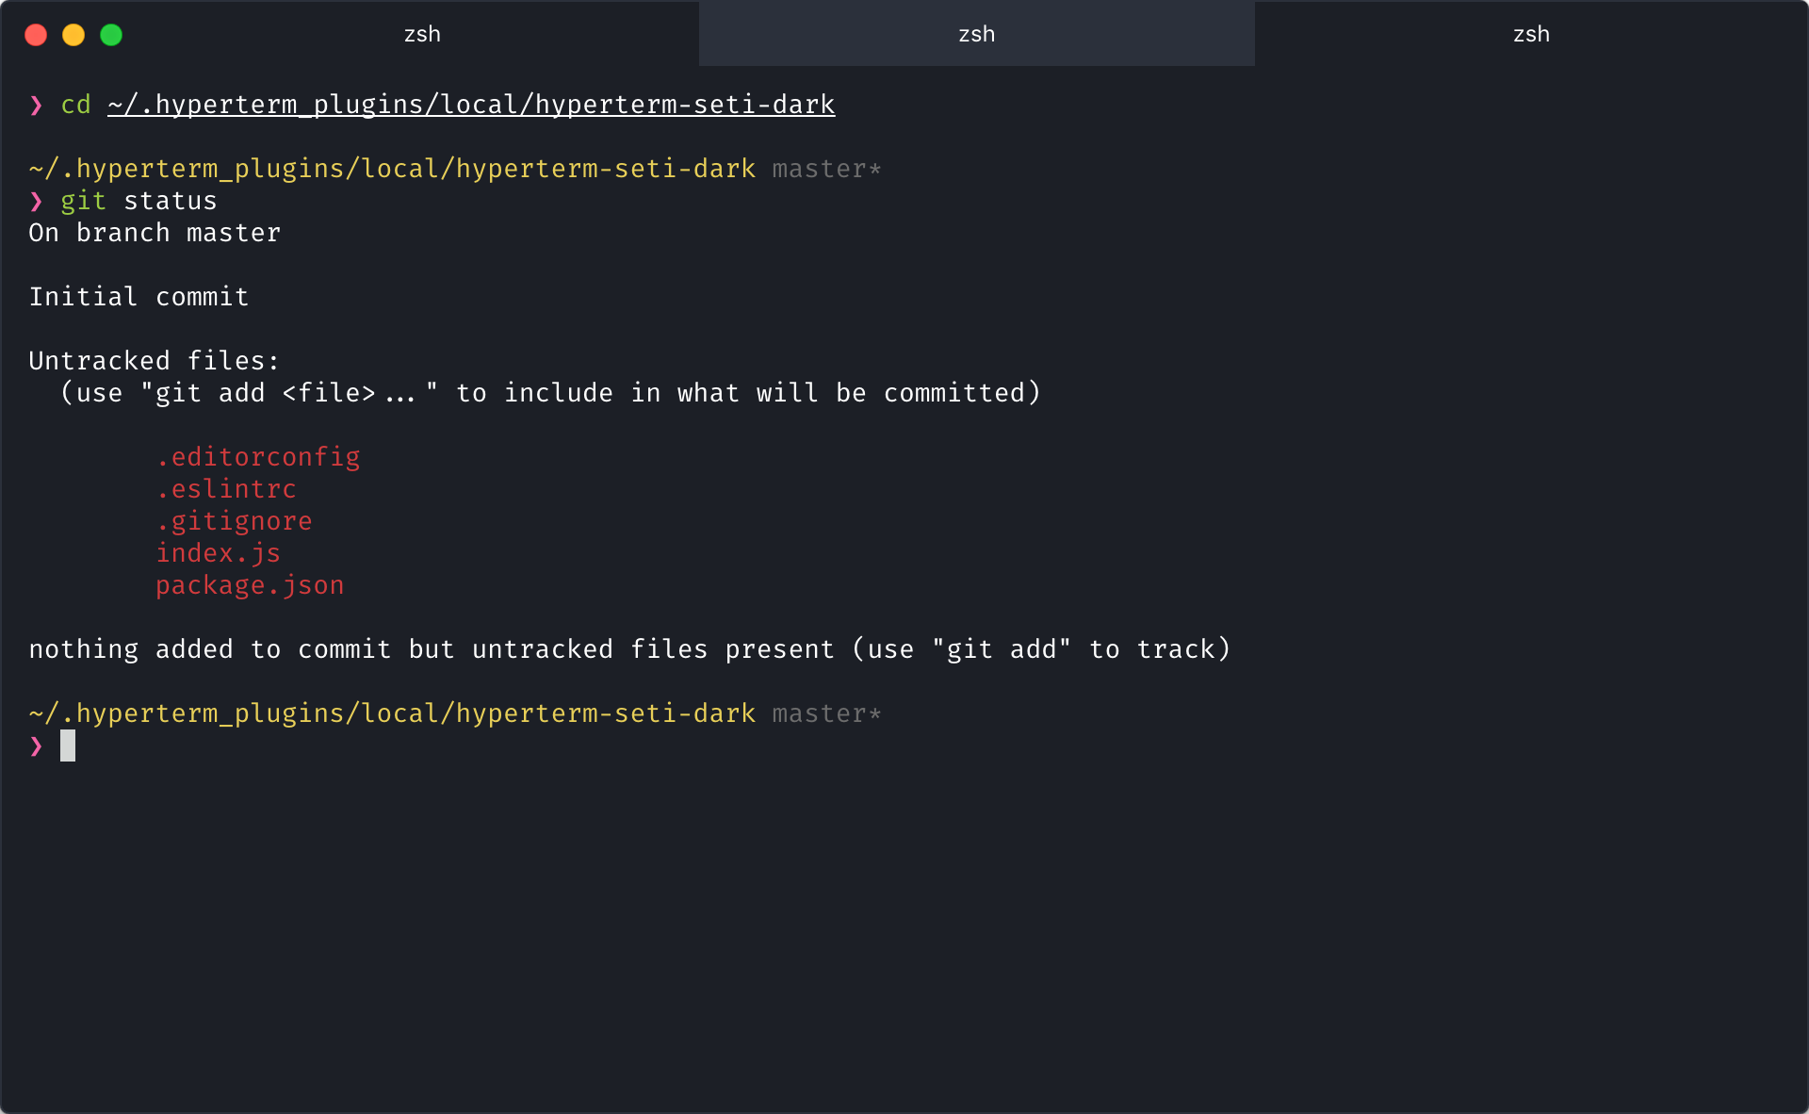Click the pink prompt arrow before cd
Image resolution: width=1809 pixels, height=1114 pixels.
click(36, 105)
